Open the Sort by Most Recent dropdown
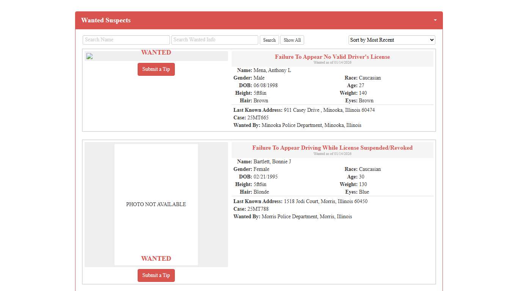The width and height of the screenshot is (518, 291). [391, 40]
